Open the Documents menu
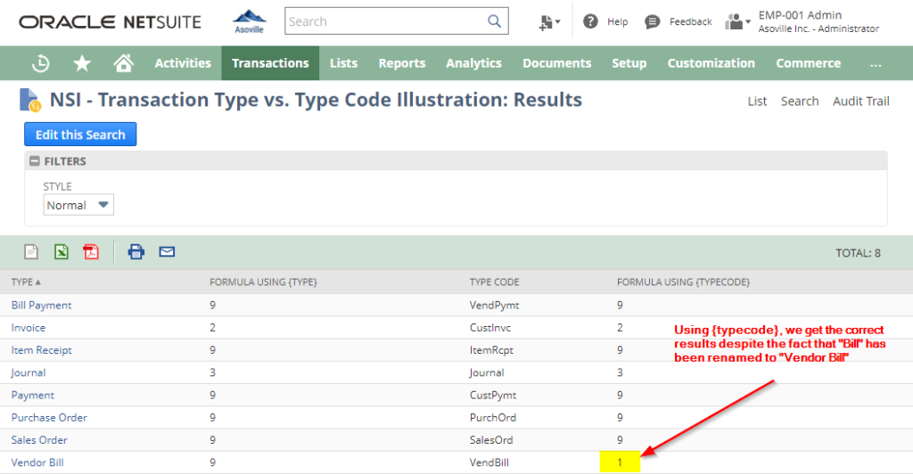Image resolution: width=913 pixels, height=474 pixels. coord(556,62)
